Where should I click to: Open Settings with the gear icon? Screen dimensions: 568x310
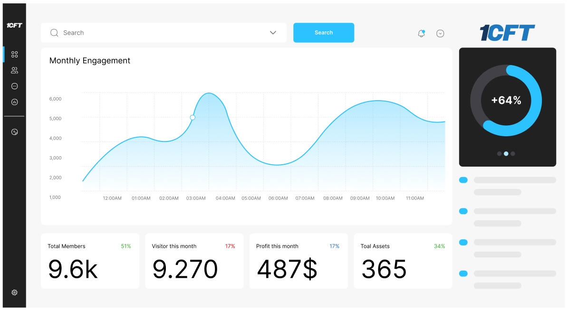tap(14, 292)
